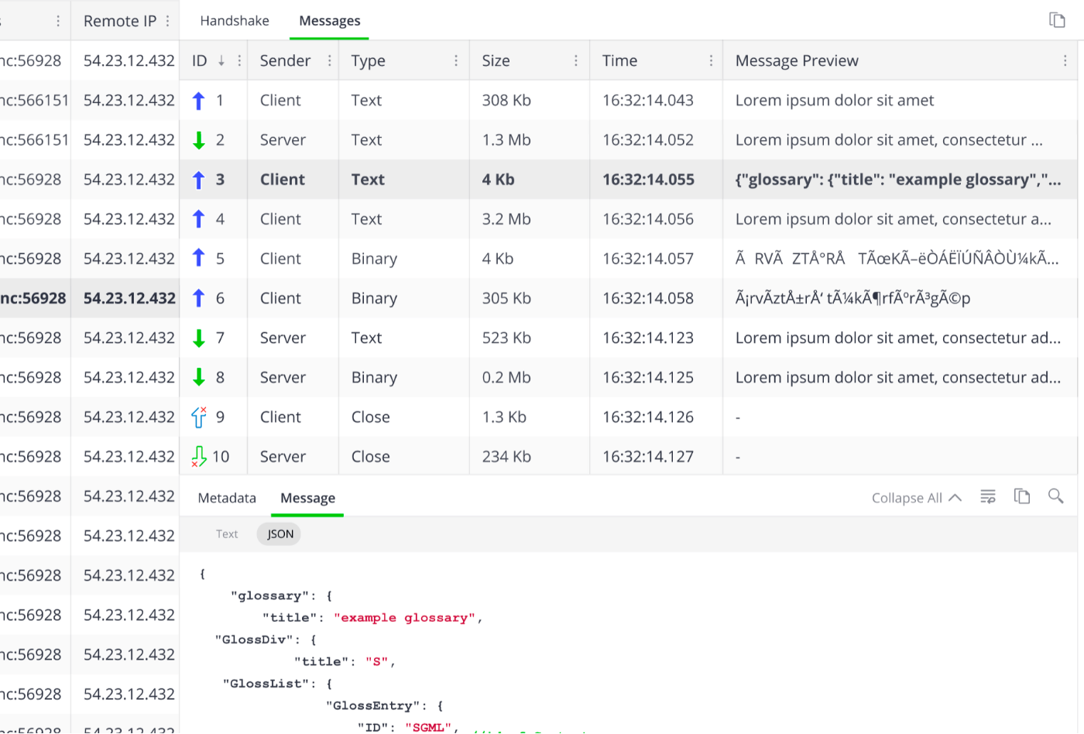Switch to the Metadata tab
Viewport: 1084px width, 734px height.
227,498
